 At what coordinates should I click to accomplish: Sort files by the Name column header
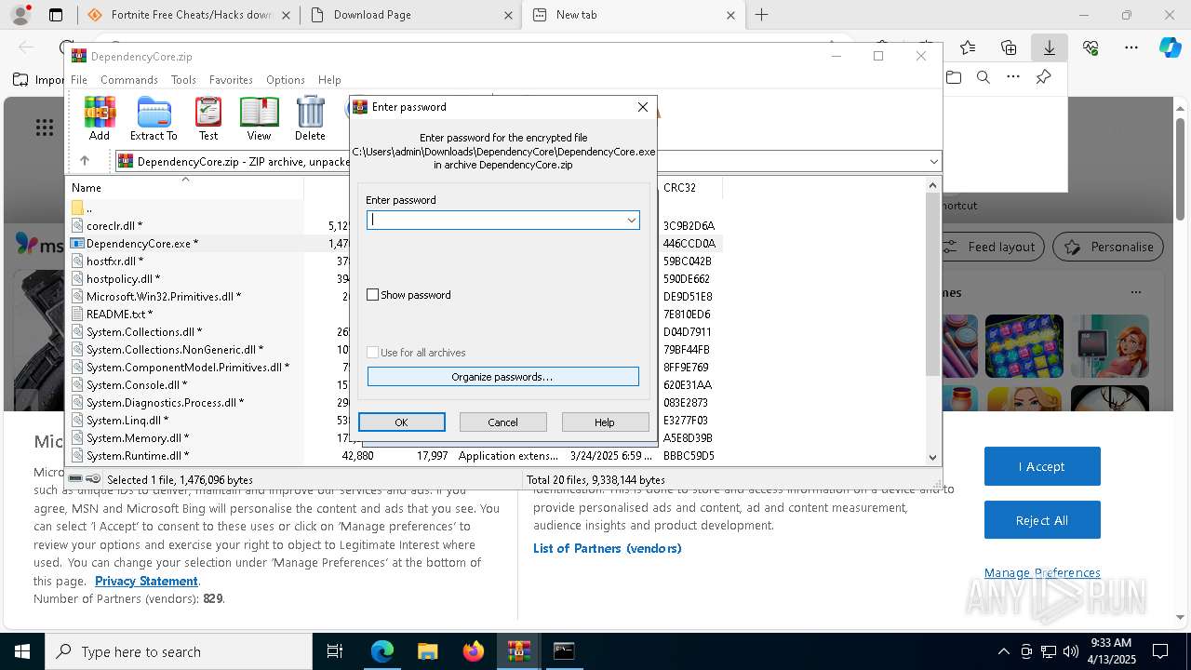(184, 187)
